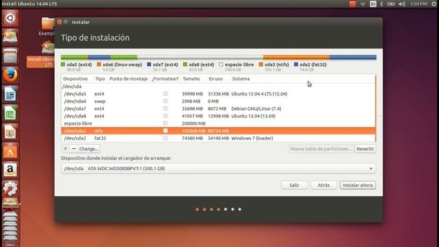Click Instalar ahora to begin installation
Viewport: 439px width, 247px height.
358,185
